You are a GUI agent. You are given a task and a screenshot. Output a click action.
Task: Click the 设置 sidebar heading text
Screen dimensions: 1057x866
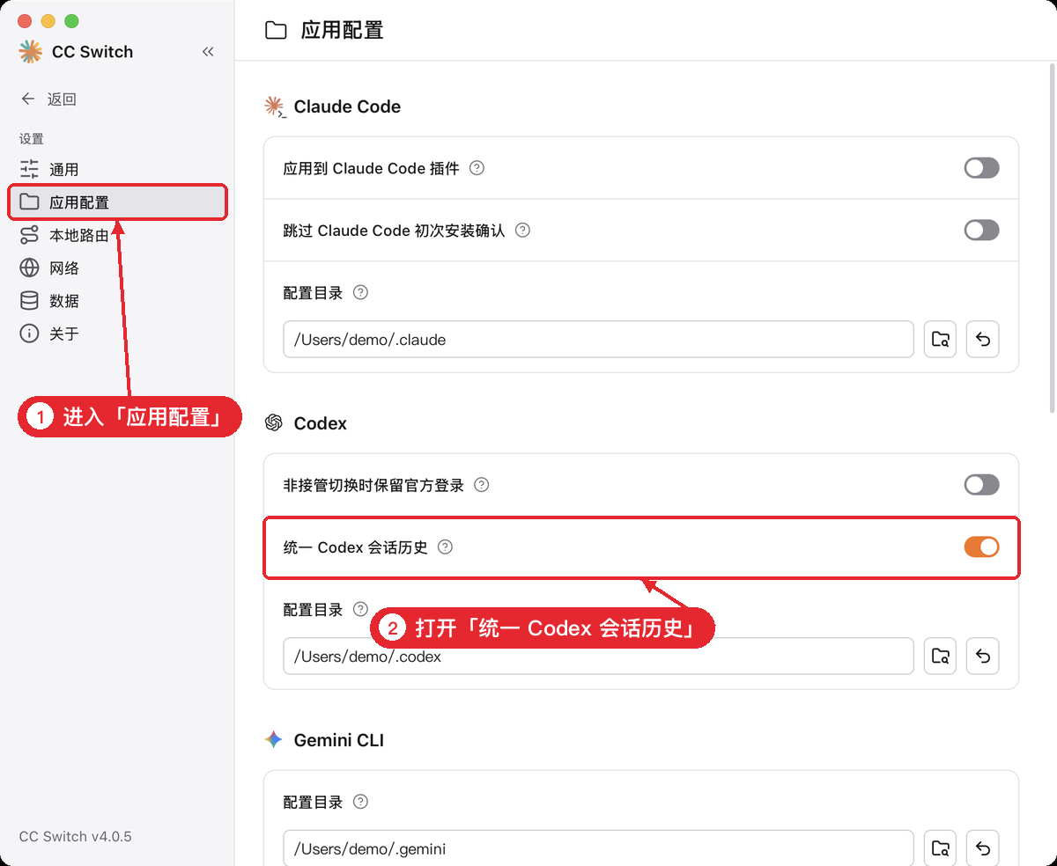[x=32, y=139]
